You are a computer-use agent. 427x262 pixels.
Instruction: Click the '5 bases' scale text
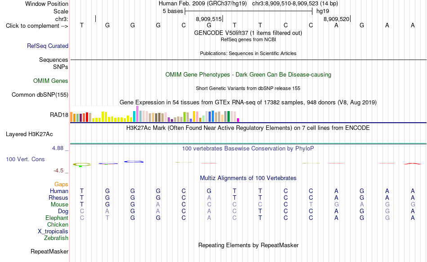pos(173,11)
